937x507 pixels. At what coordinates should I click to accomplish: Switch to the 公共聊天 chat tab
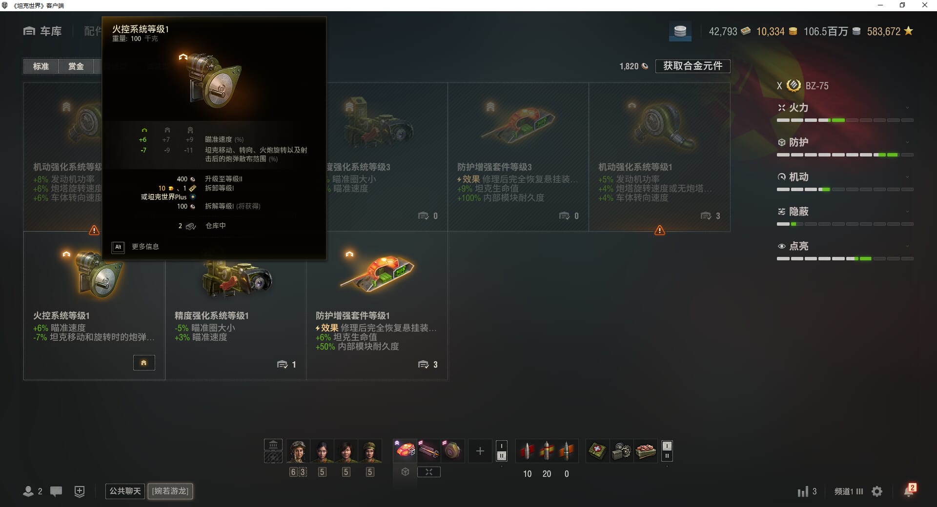tap(125, 491)
